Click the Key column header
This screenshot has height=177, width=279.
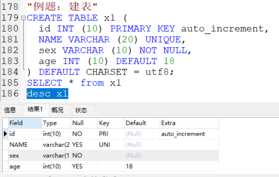(x=111, y=123)
